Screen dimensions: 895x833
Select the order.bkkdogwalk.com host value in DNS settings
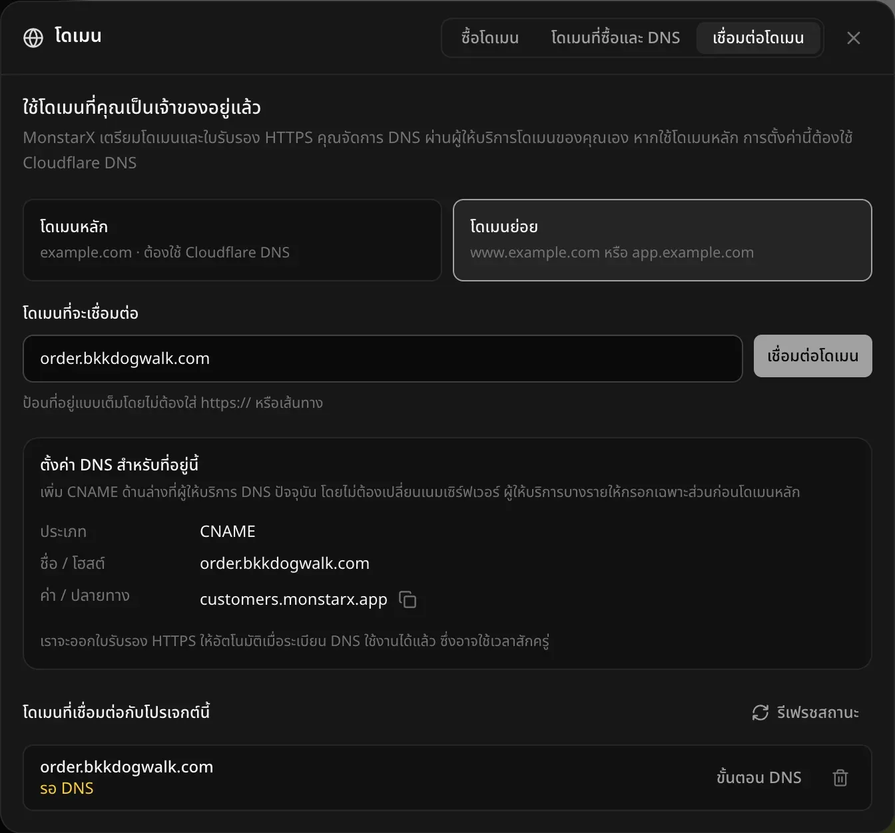pyautogui.click(x=285, y=564)
